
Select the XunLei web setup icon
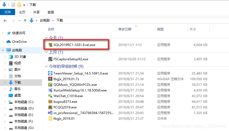coord(50,90)
